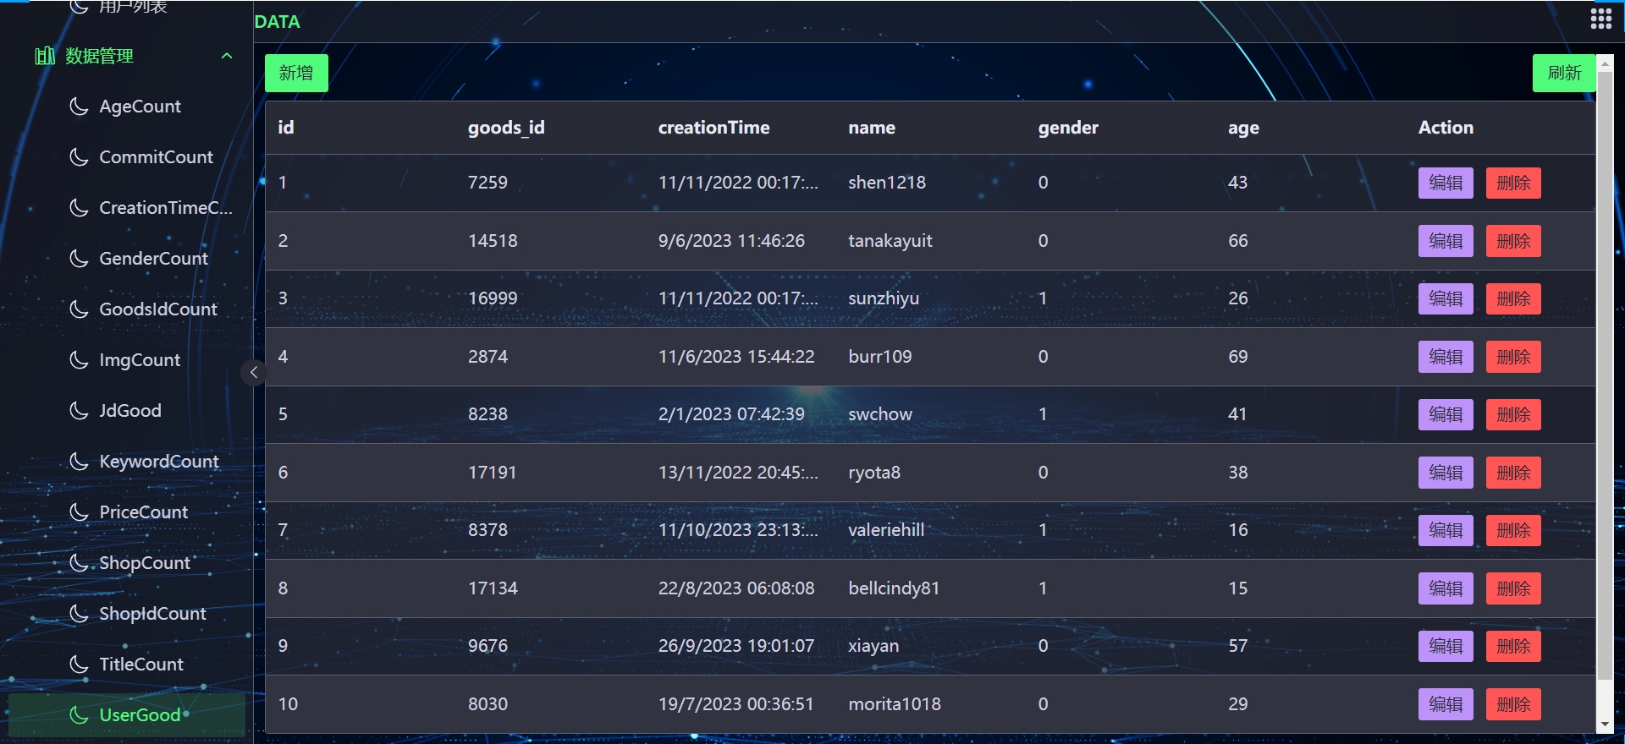Click the goods_id cell 14518
The width and height of the screenshot is (1625, 744).
493,241
